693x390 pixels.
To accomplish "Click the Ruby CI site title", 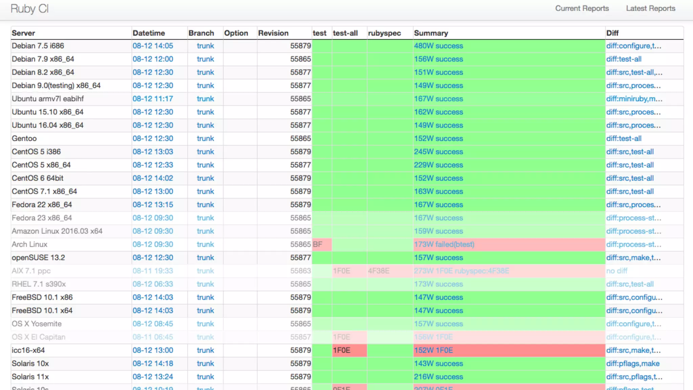I will coord(29,8).
